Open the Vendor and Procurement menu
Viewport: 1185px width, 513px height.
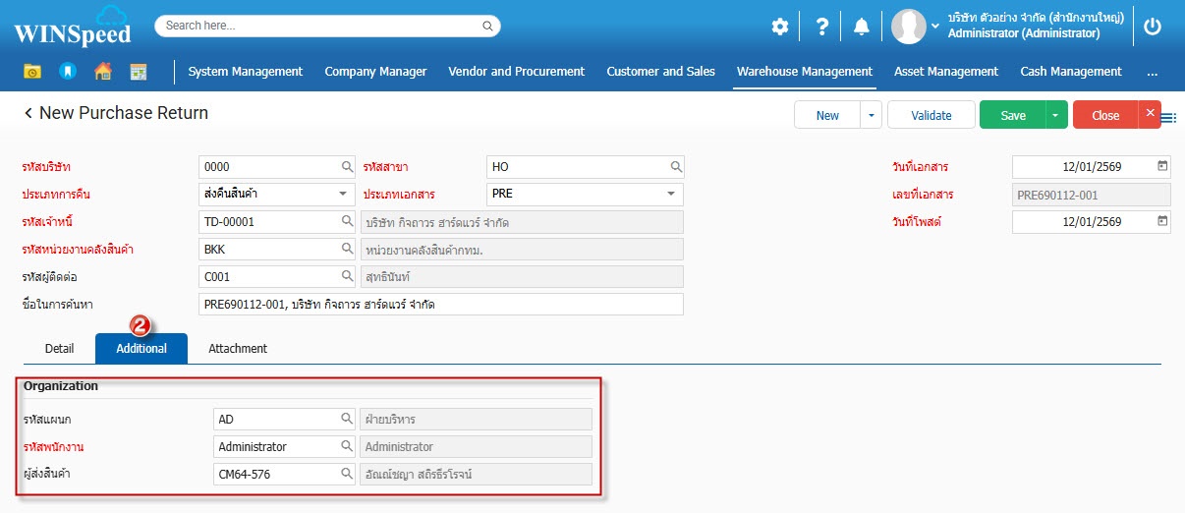516,72
